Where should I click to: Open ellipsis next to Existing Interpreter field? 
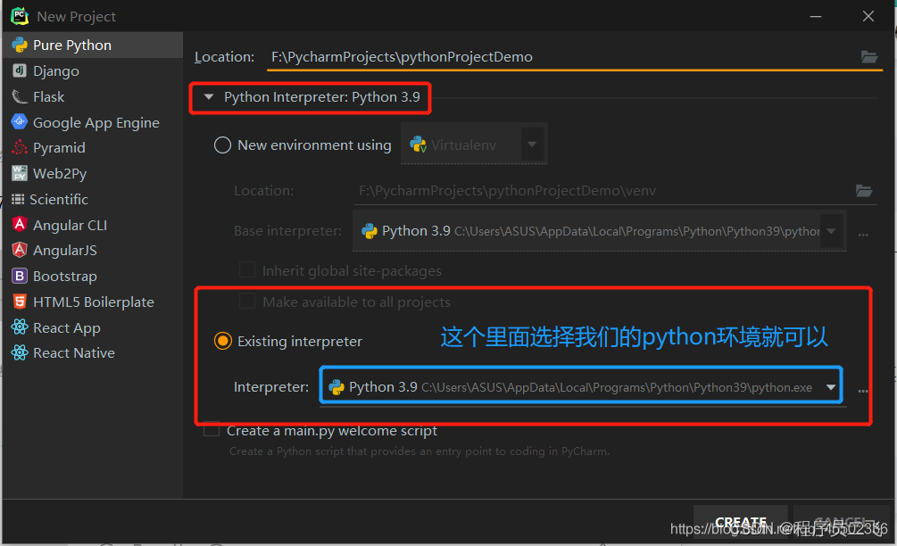(863, 391)
